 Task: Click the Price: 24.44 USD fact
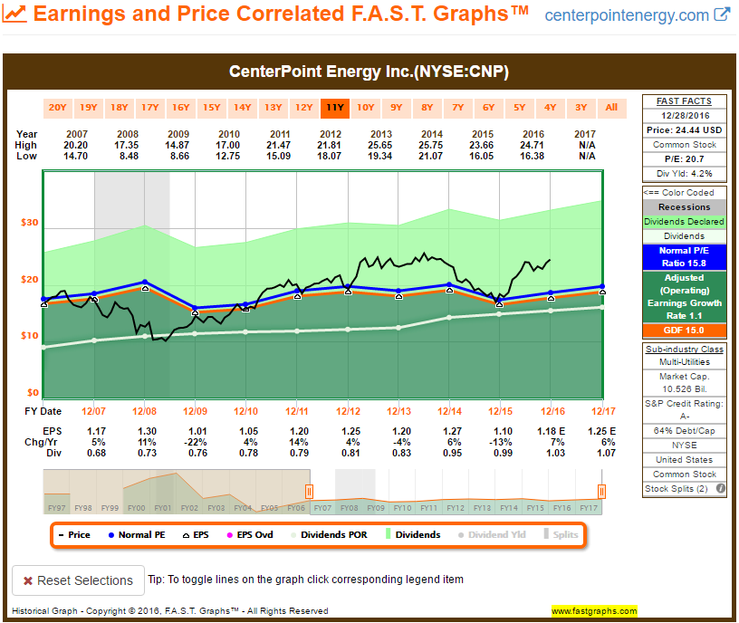[685, 130]
